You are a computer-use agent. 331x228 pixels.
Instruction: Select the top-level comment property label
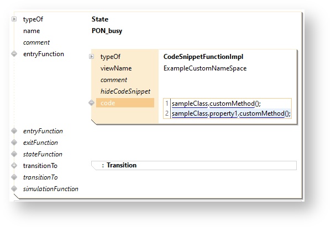36,42
